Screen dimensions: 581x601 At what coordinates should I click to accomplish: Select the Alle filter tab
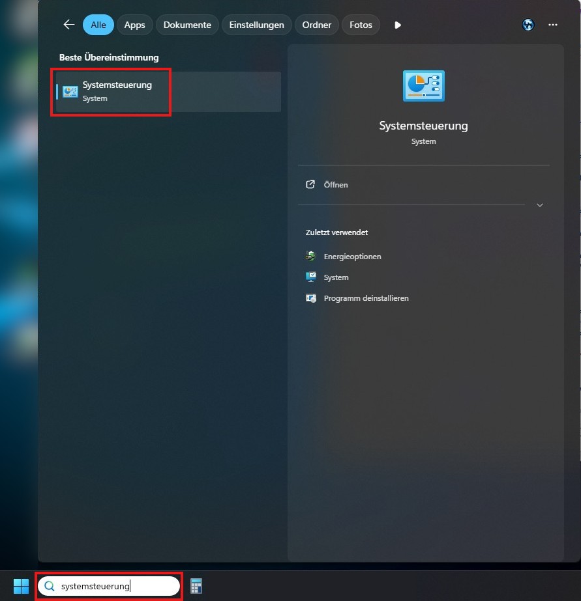[98, 25]
